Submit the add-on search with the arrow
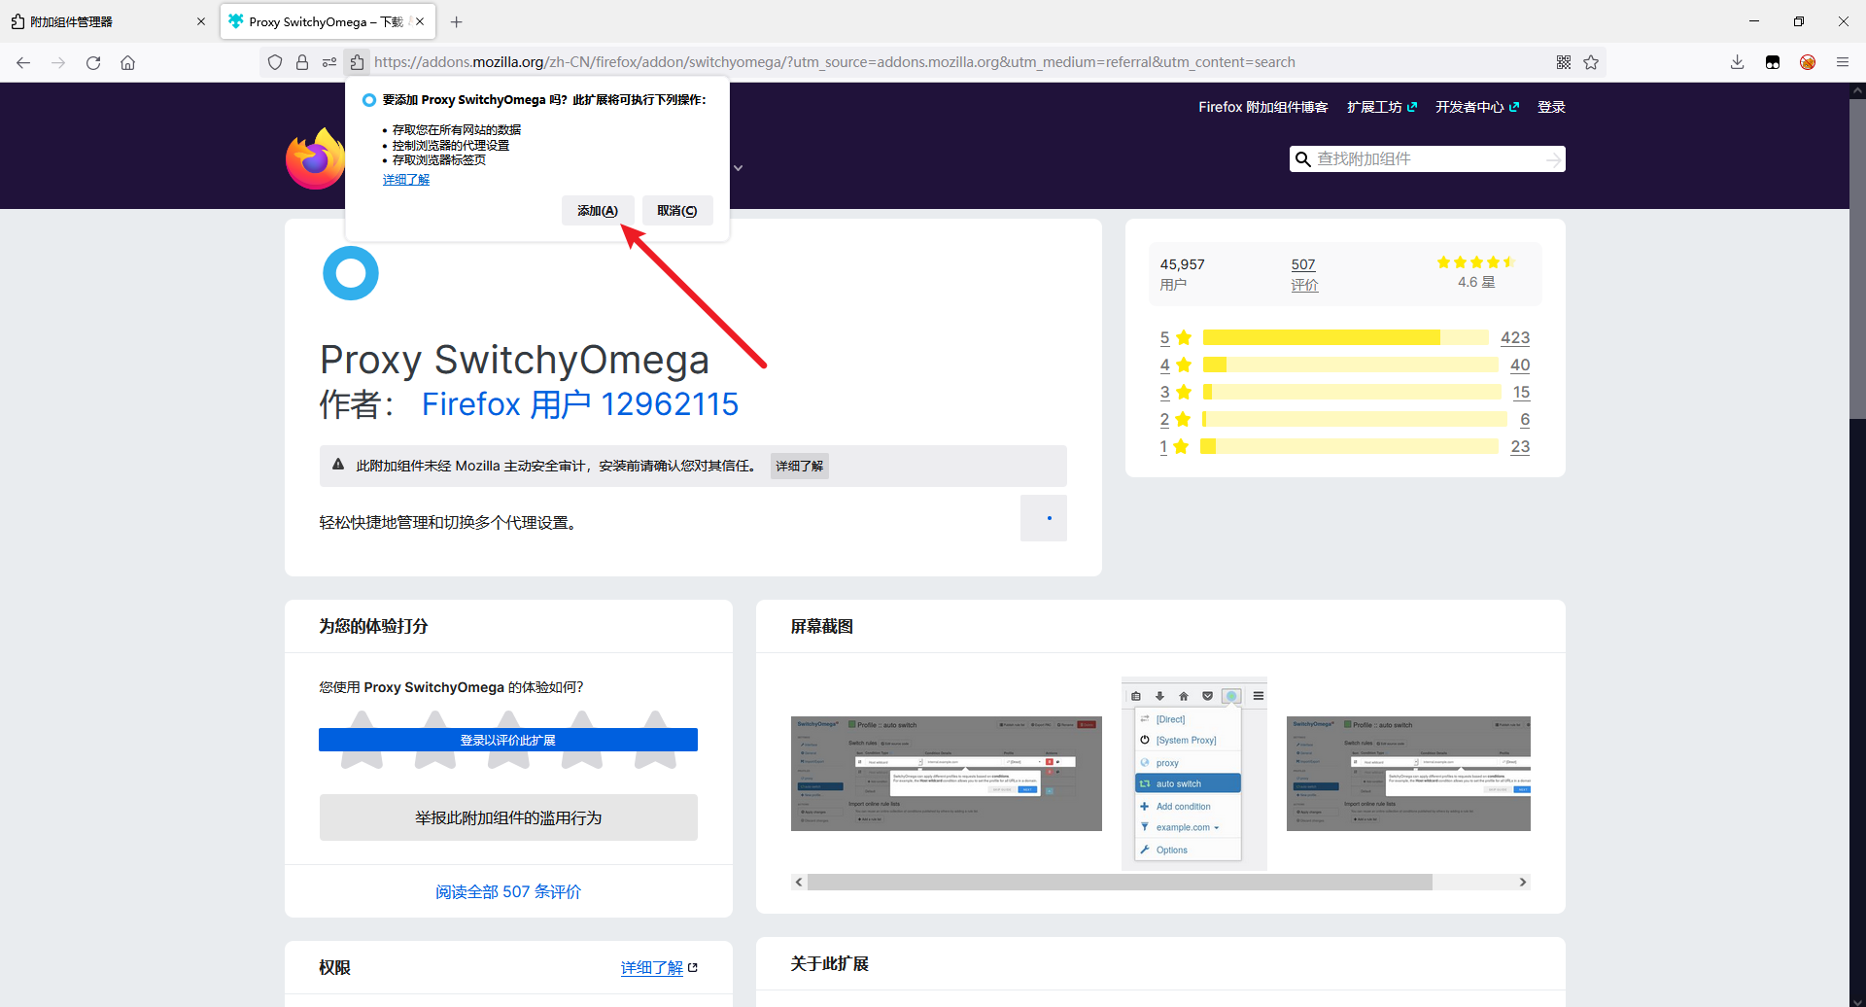The image size is (1866, 1007). coord(1553,159)
